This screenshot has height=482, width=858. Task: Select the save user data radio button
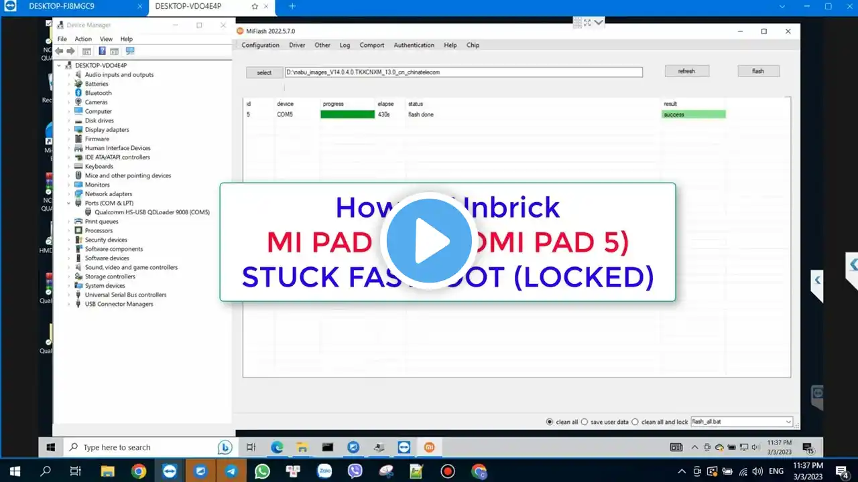tap(585, 422)
